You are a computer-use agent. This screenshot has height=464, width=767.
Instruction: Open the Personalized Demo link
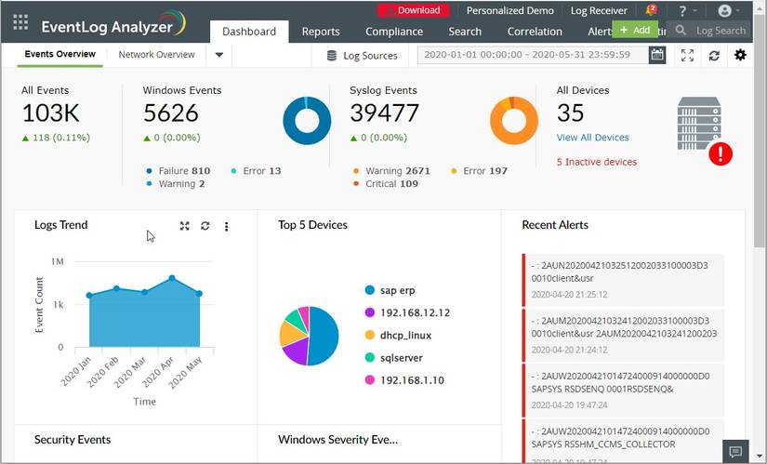[509, 10]
